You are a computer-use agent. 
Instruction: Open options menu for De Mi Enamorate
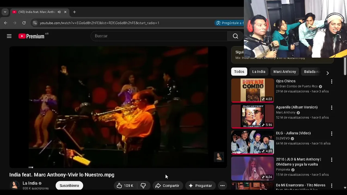click(x=331, y=186)
